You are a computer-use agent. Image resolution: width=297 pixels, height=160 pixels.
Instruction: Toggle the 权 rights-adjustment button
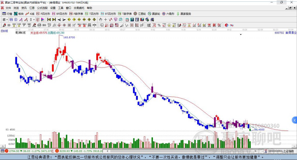(x=38, y=19)
